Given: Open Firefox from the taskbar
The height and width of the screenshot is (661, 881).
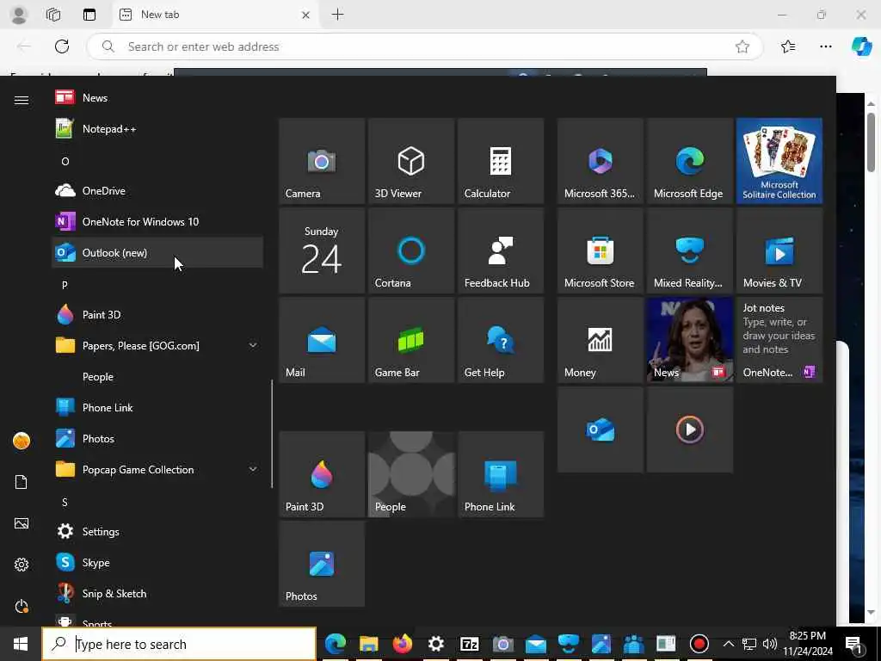Looking at the screenshot, I should (x=403, y=644).
